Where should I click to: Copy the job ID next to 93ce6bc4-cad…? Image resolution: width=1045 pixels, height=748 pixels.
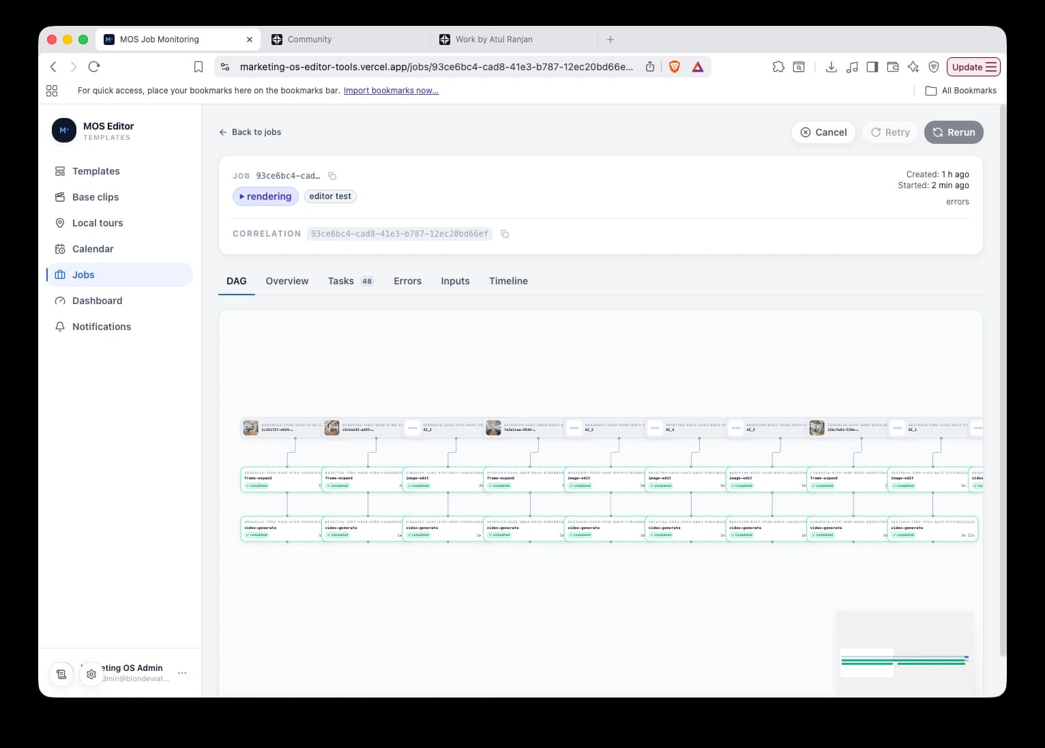click(x=332, y=176)
